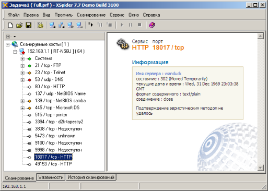The image size is (268, 191).
Task: Expand the 53 / udp - DNS node
Action: 22,80
